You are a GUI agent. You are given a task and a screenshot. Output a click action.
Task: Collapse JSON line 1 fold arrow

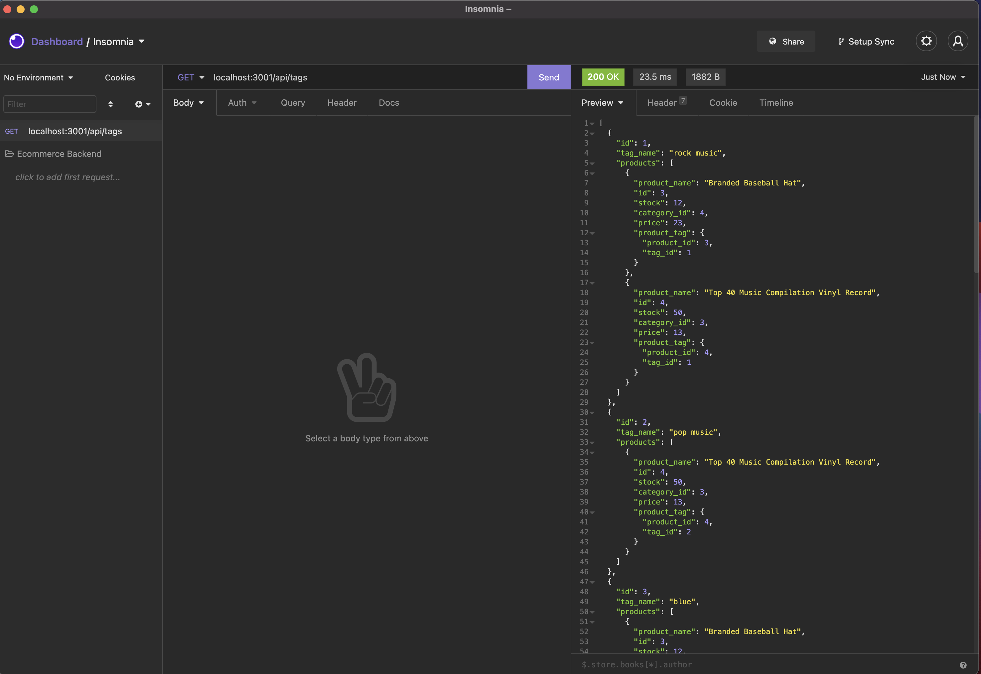coord(592,124)
